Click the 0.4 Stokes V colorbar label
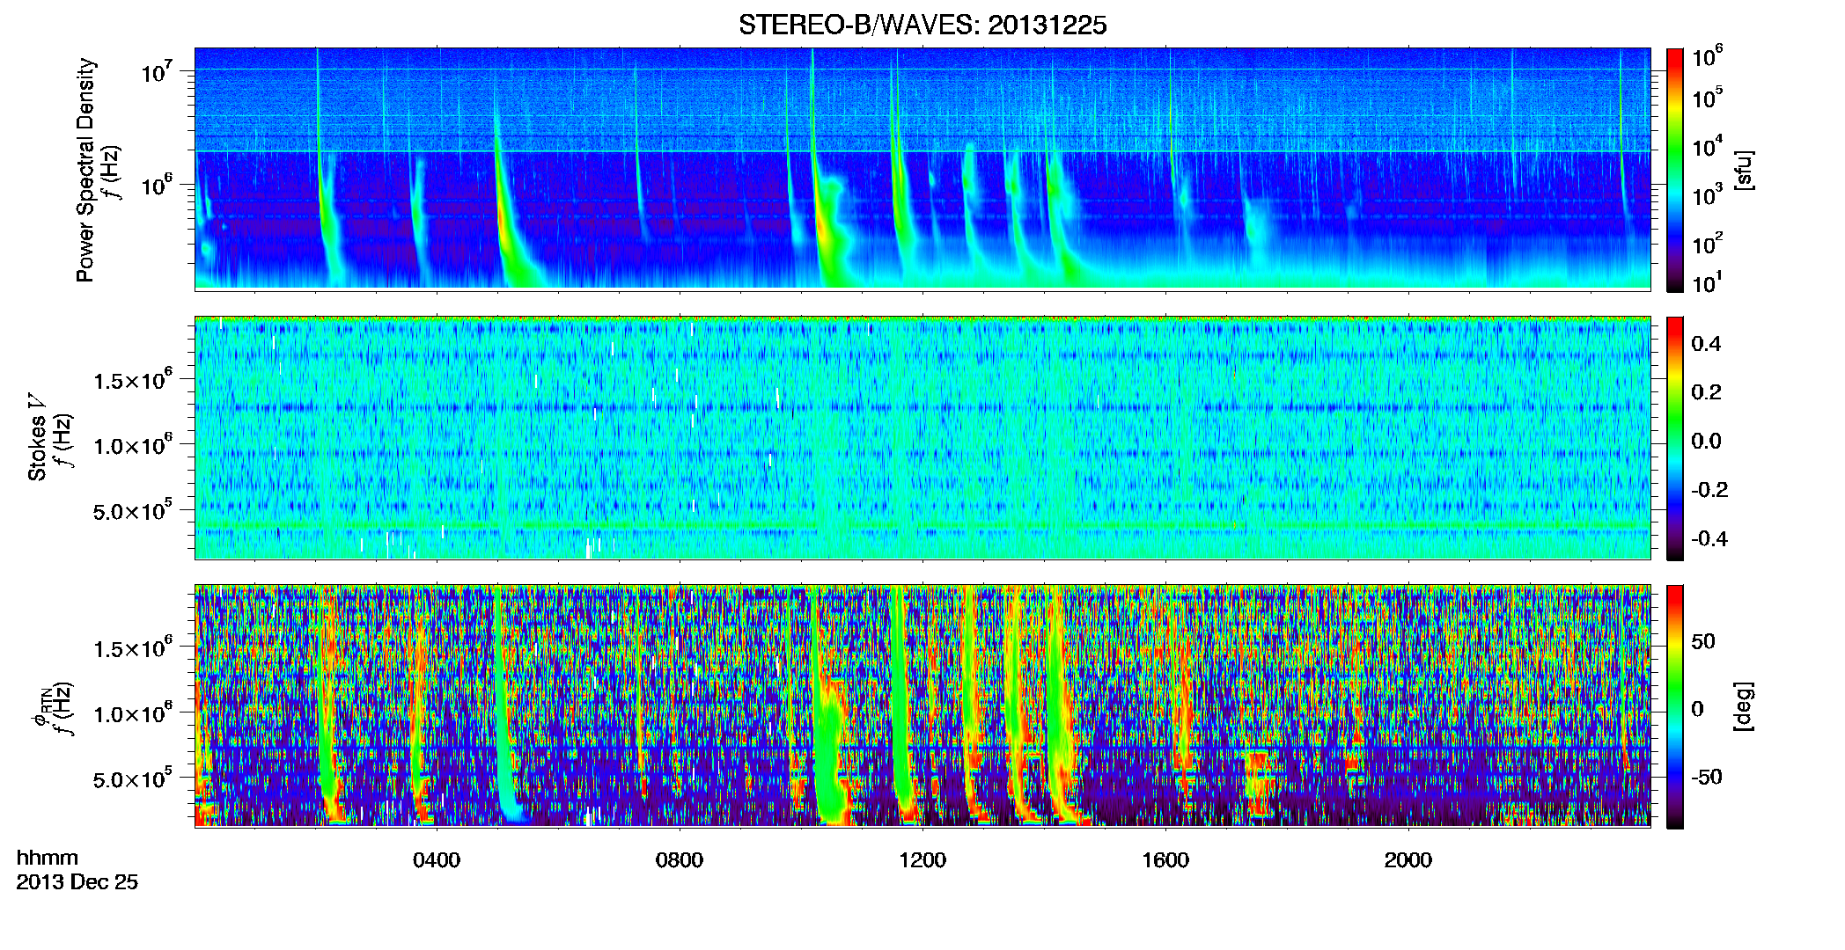This screenshot has height=950, width=1845. click(x=1706, y=344)
